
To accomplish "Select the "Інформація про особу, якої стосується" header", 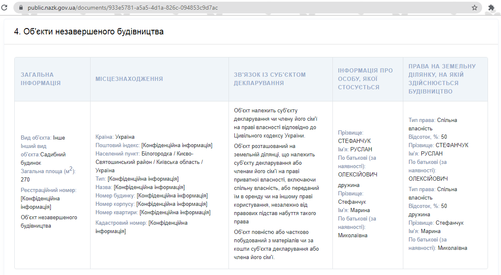I will click(365, 79).
